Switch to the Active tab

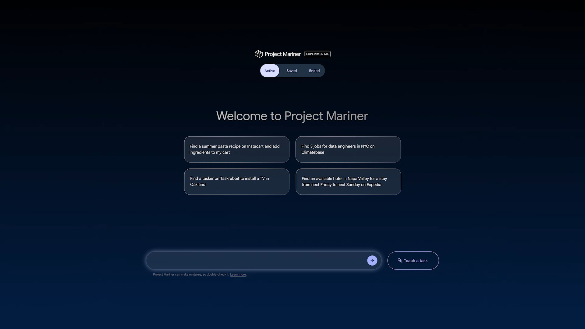click(270, 71)
